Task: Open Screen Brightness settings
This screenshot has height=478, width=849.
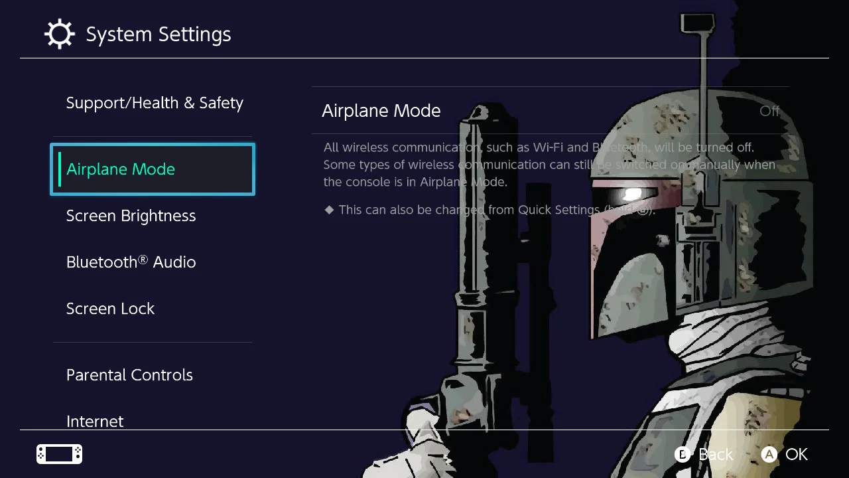Action: [x=131, y=216]
